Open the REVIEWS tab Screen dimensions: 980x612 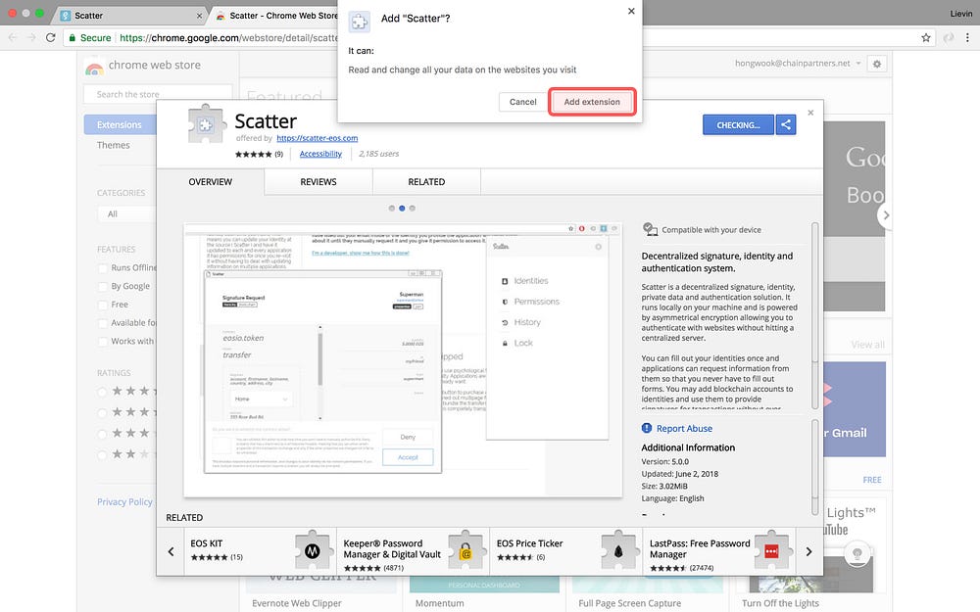tap(318, 182)
